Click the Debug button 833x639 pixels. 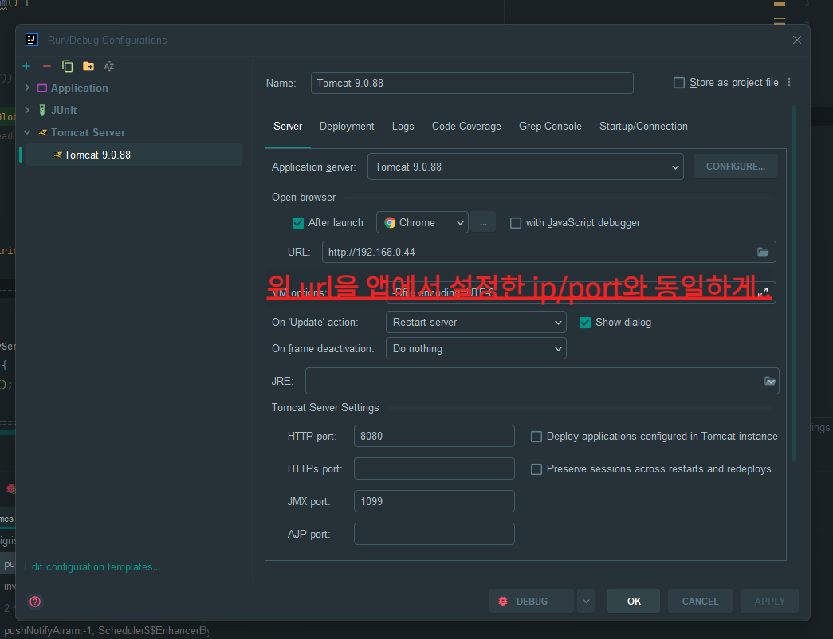[531, 601]
